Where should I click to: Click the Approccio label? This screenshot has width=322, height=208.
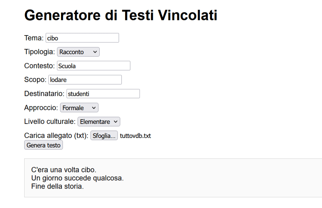pos(41,108)
